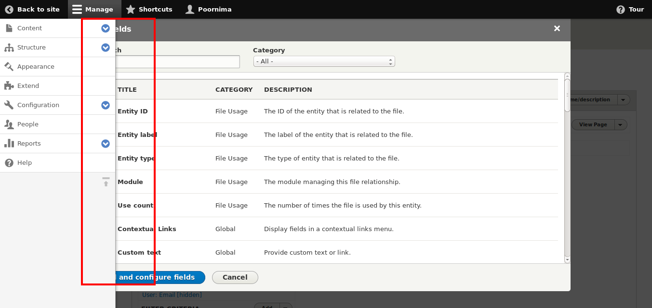Open Shortcuts using the star icon
This screenshot has height=308, width=652.
coord(130,9)
